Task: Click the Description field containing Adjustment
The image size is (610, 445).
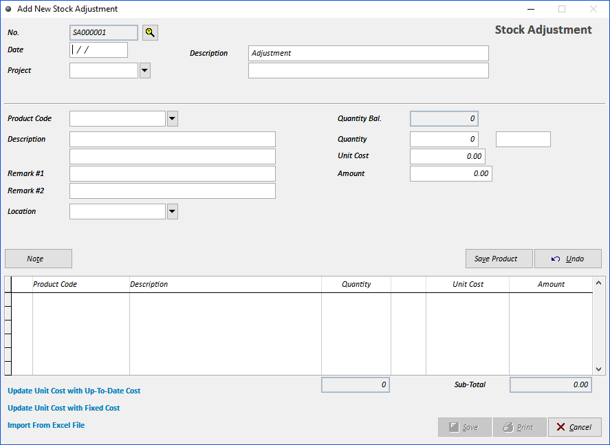Action: click(x=369, y=53)
